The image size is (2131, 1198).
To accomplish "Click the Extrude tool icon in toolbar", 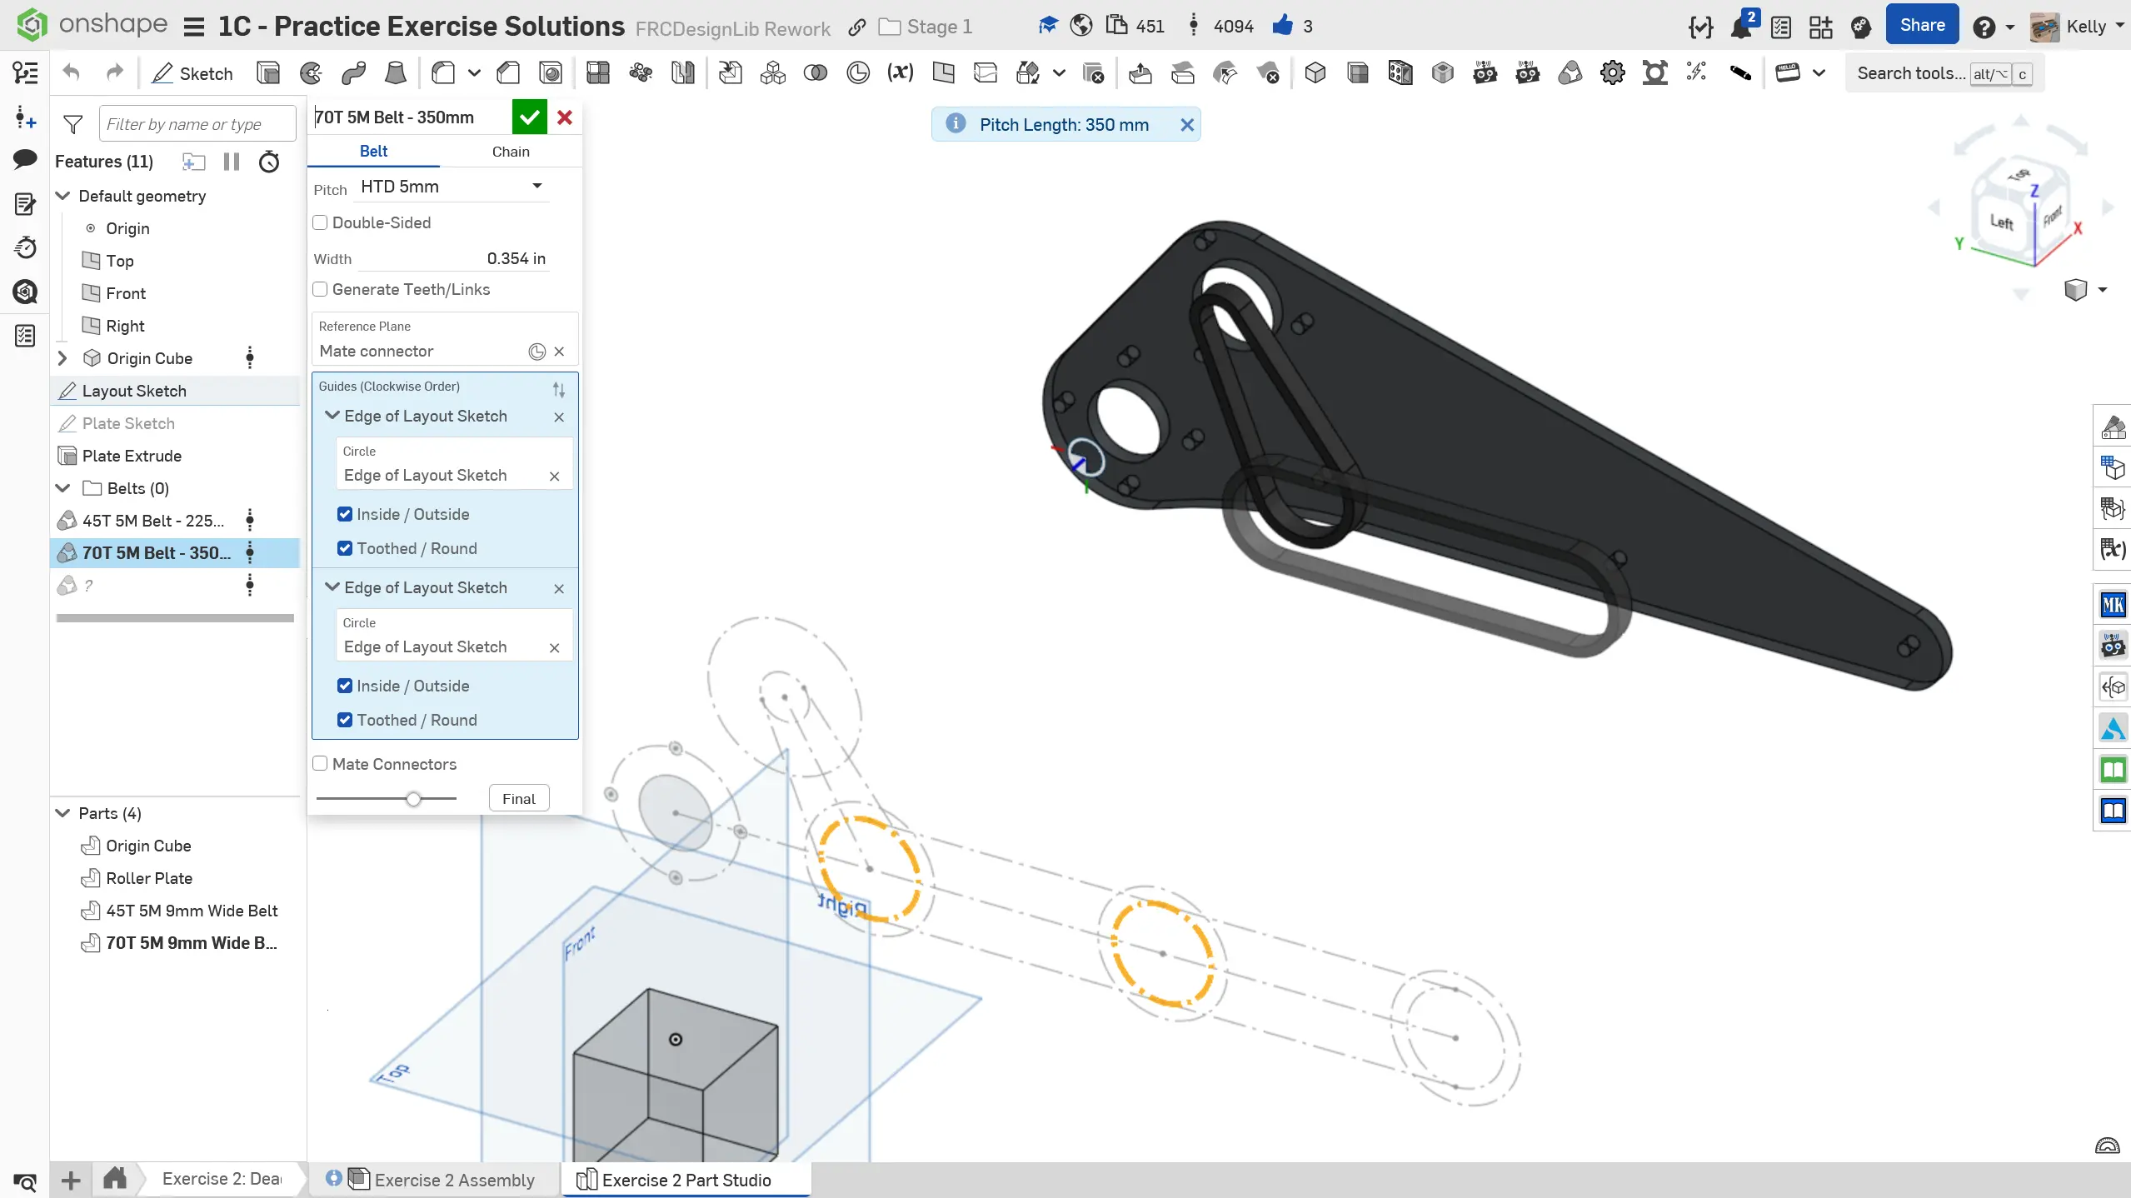I will (268, 73).
